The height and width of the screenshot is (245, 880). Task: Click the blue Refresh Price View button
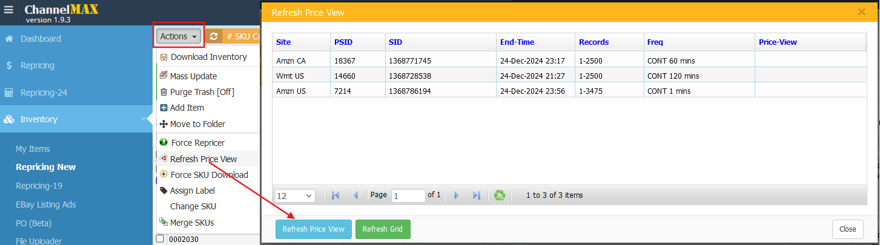(x=313, y=229)
